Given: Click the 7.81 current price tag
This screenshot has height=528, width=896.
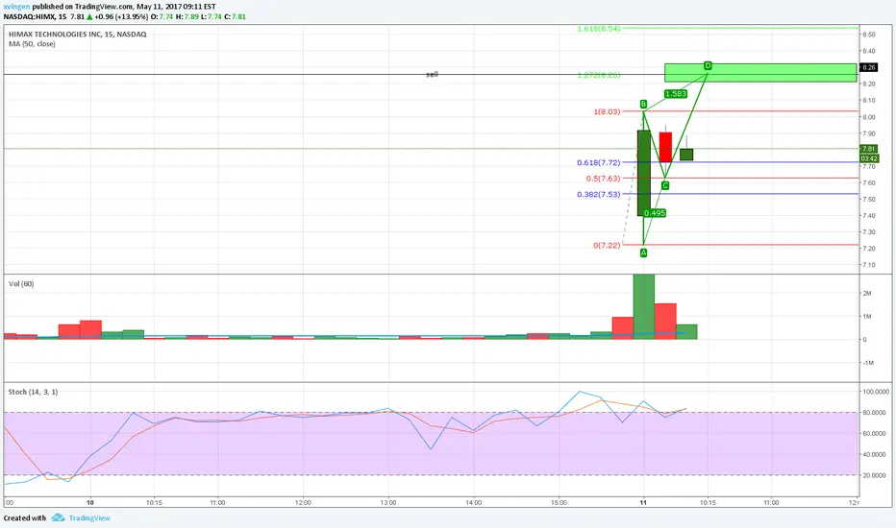Looking at the screenshot, I should pos(868,149).
